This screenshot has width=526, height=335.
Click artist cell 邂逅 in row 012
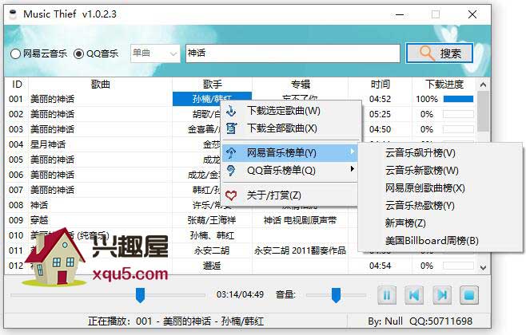[212, 266]
